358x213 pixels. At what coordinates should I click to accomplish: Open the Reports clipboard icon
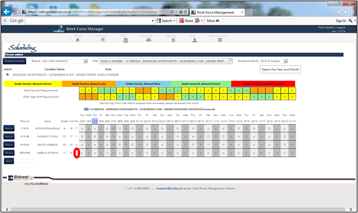(x=173, y=40)
